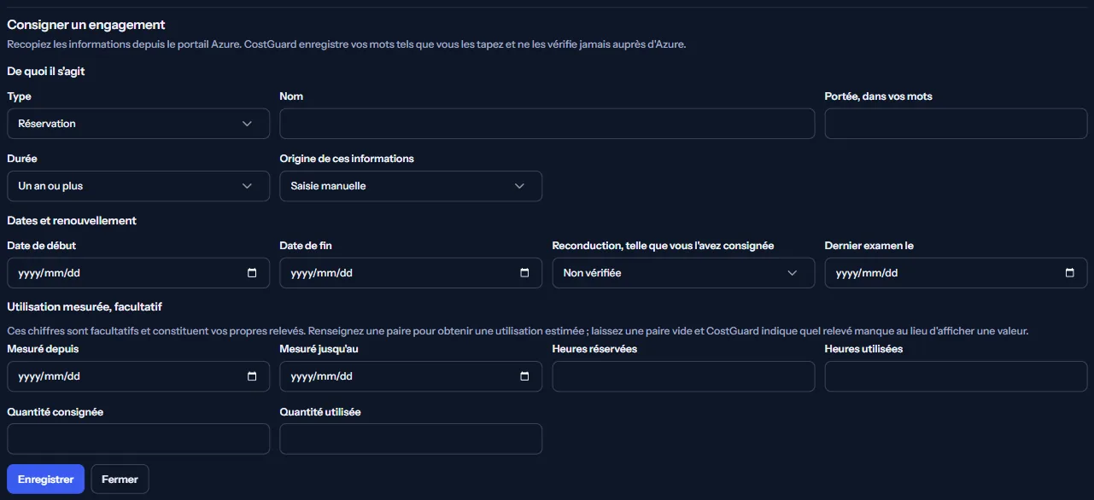This screenshot has width=1094, height=500.
Task: Open calendar picker for Date de début
Action: click(252, 273)
